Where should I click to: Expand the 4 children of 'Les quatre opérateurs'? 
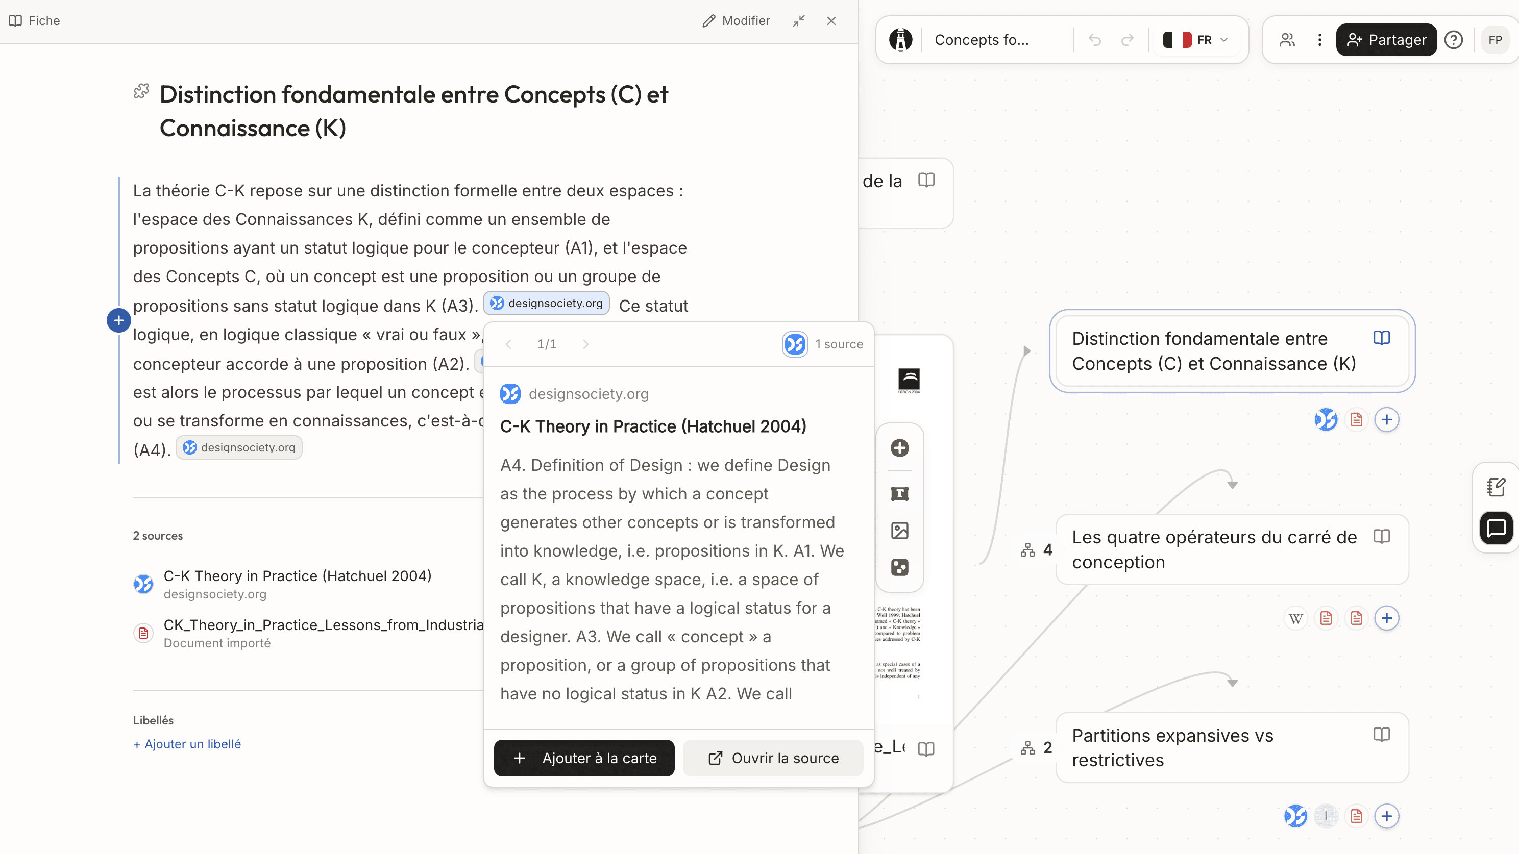[x=1037, y=549]
